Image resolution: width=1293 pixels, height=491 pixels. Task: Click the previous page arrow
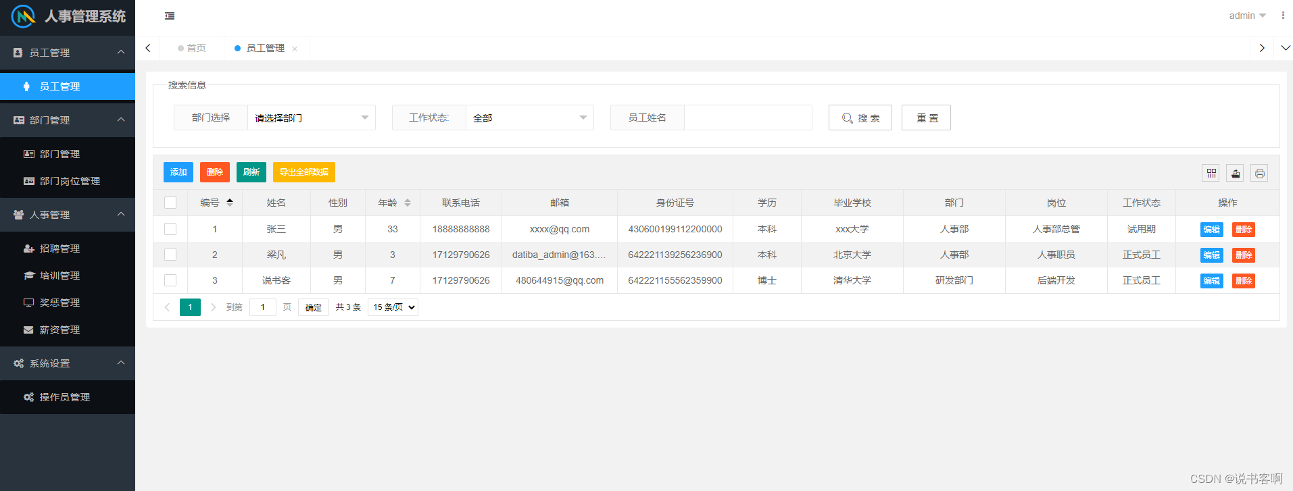167,307
